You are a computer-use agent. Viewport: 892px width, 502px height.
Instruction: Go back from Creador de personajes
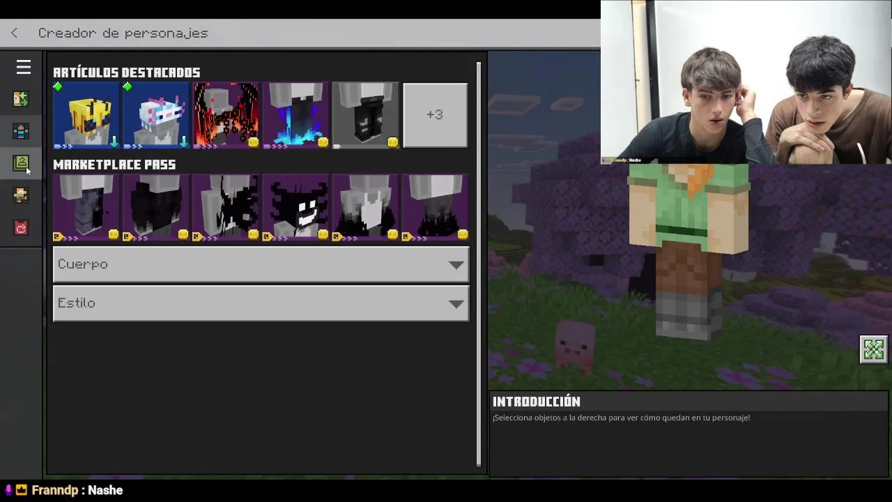(15, 33)
